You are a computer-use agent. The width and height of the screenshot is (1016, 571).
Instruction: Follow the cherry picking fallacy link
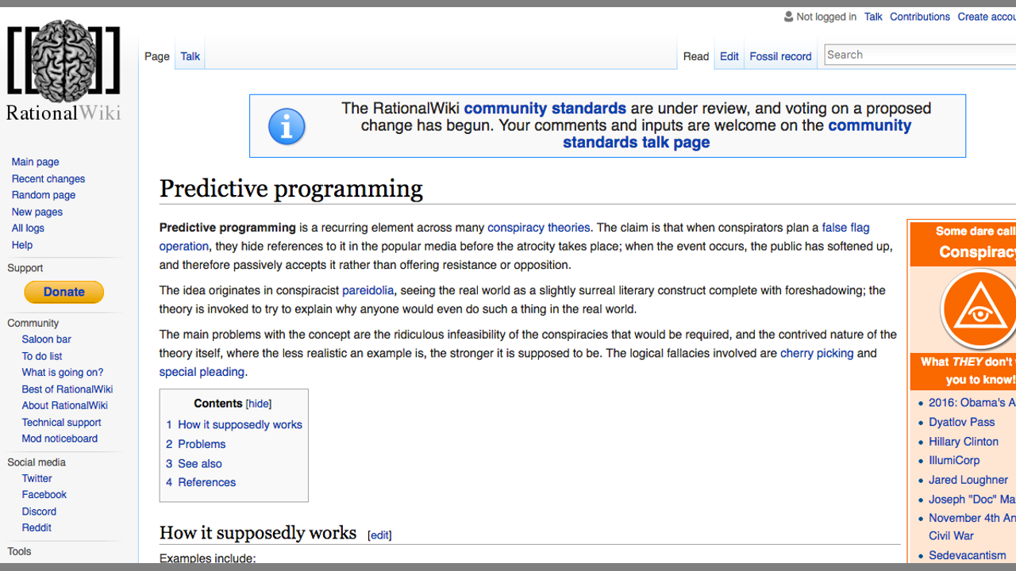click(x=816, y=353)
